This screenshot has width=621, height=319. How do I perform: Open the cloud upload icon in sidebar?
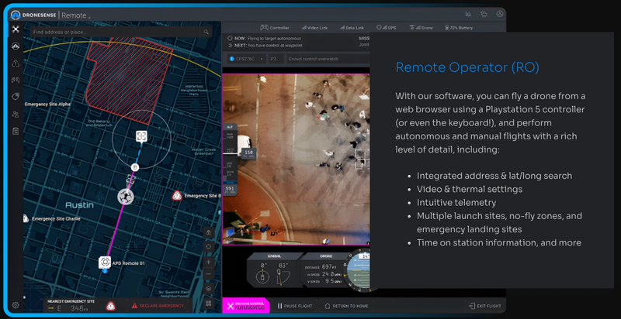pos(16,63)
